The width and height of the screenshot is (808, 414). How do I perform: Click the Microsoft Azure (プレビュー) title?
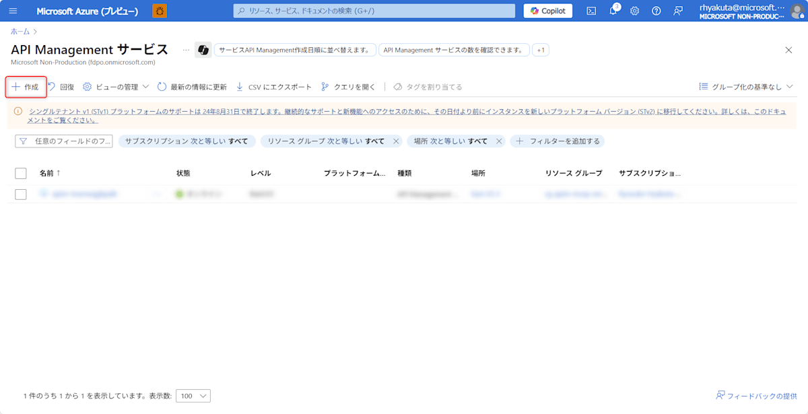coord(88,11)
